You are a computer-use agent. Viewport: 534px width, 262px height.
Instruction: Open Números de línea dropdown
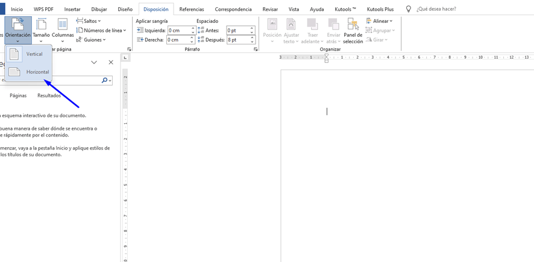tap(101, 30)
